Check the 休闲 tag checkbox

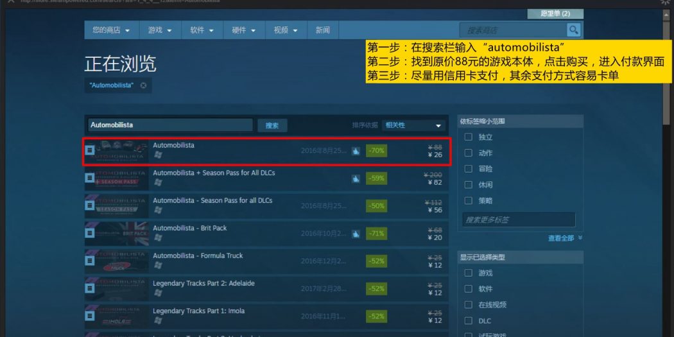tap(469, 185)
